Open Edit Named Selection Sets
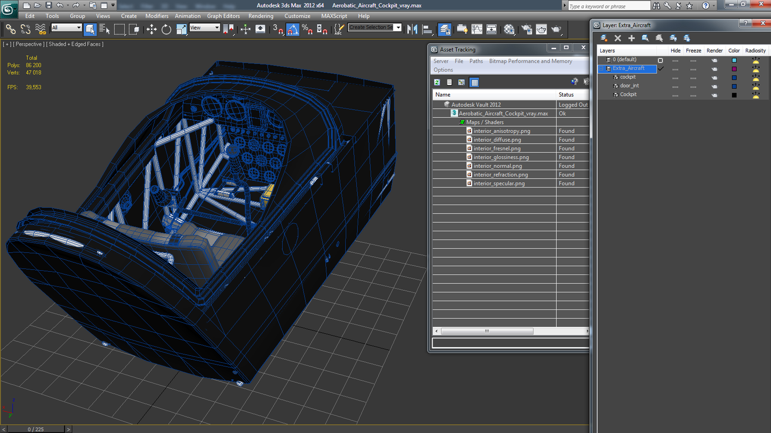Image resolution: width=771 pixels, height=433 pixels. tap(339, 29)
